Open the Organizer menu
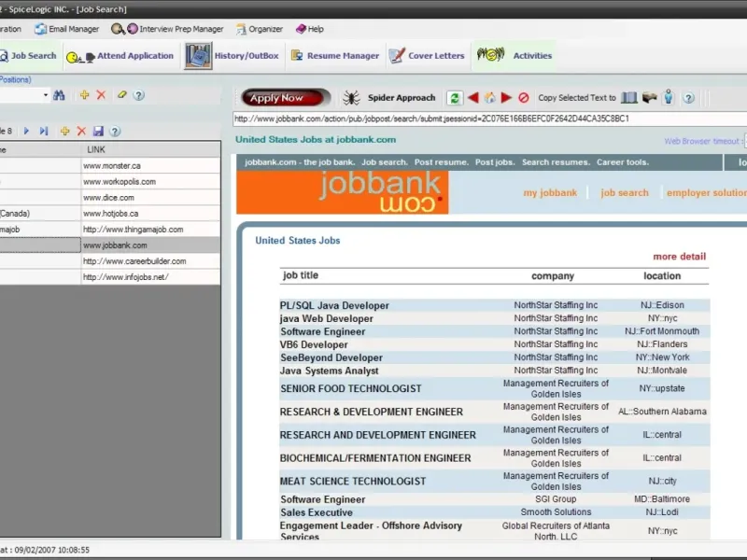The image size is (747, 560). 260,29
